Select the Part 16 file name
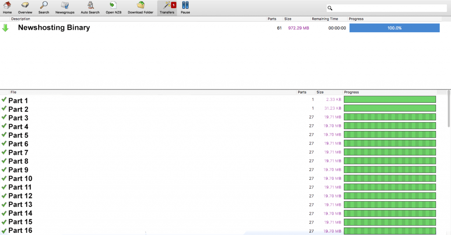451x235 pixels. point(20,230)
